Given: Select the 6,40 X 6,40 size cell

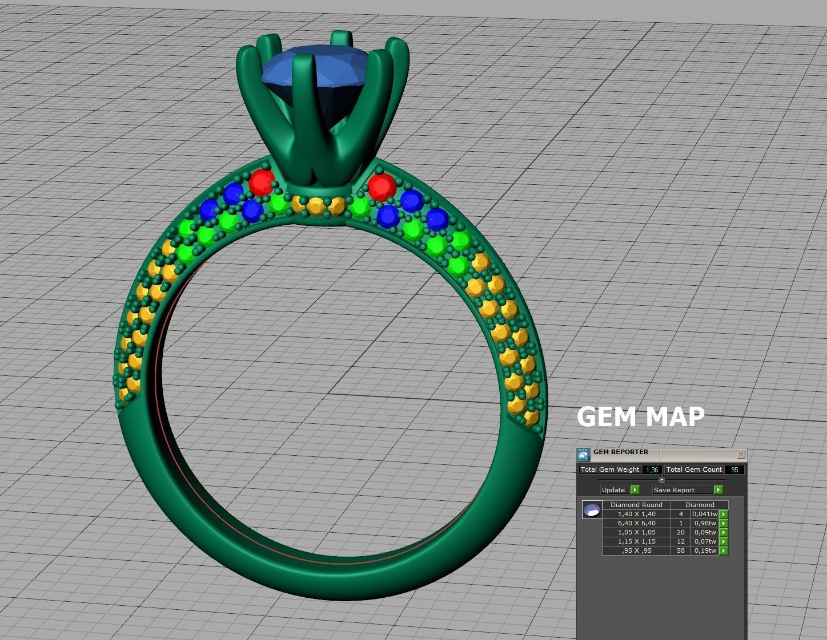Looking at the screenshot, I should (636, 523).
